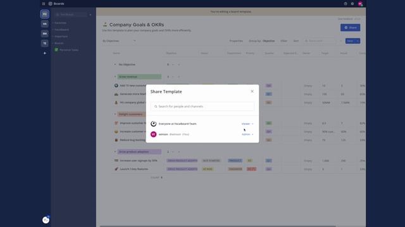Open the By Objectives view dropdown
This screenshot has height=227, width=405.
119,41
